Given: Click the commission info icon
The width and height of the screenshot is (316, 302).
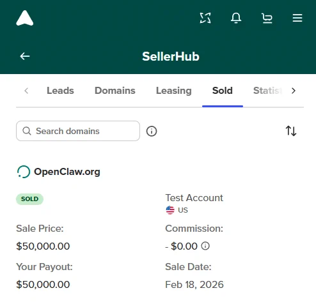Looking at the screenshot, I should click(x=205, y=246).
